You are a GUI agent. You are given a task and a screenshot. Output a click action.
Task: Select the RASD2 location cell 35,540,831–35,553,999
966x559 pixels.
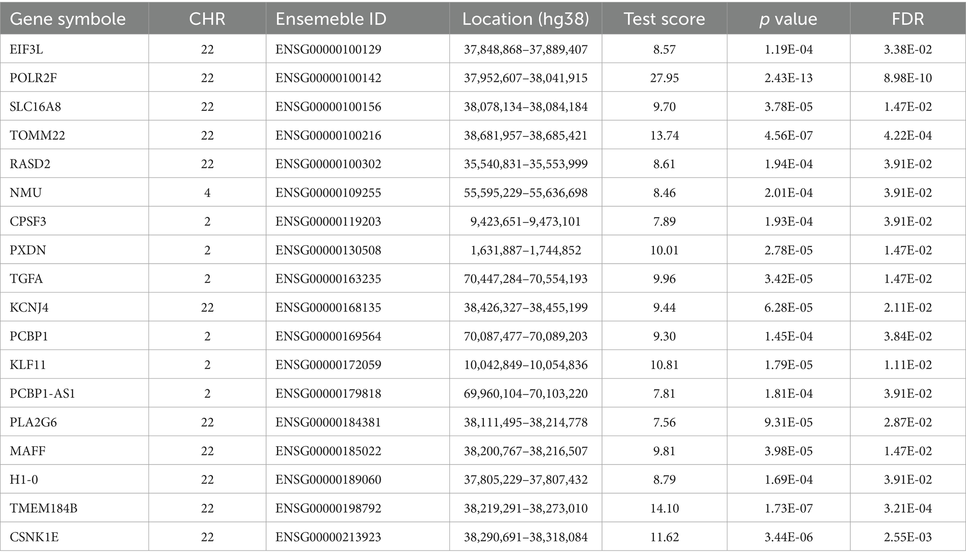tap(526, 164)
